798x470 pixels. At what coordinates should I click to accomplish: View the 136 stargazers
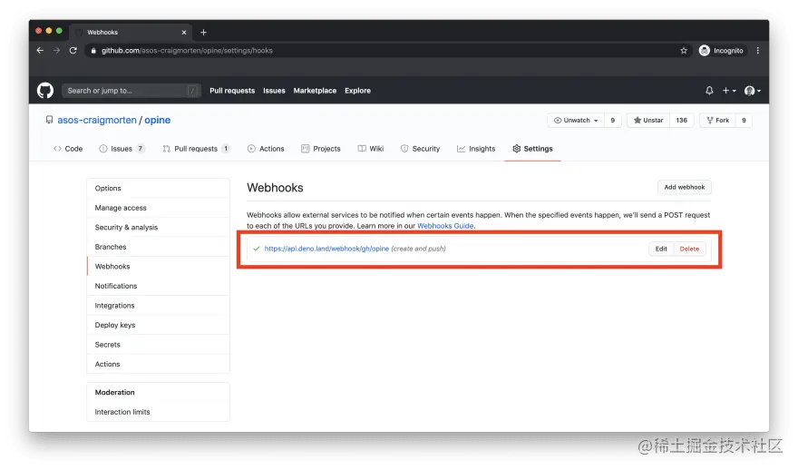click(x=681, y=120)
